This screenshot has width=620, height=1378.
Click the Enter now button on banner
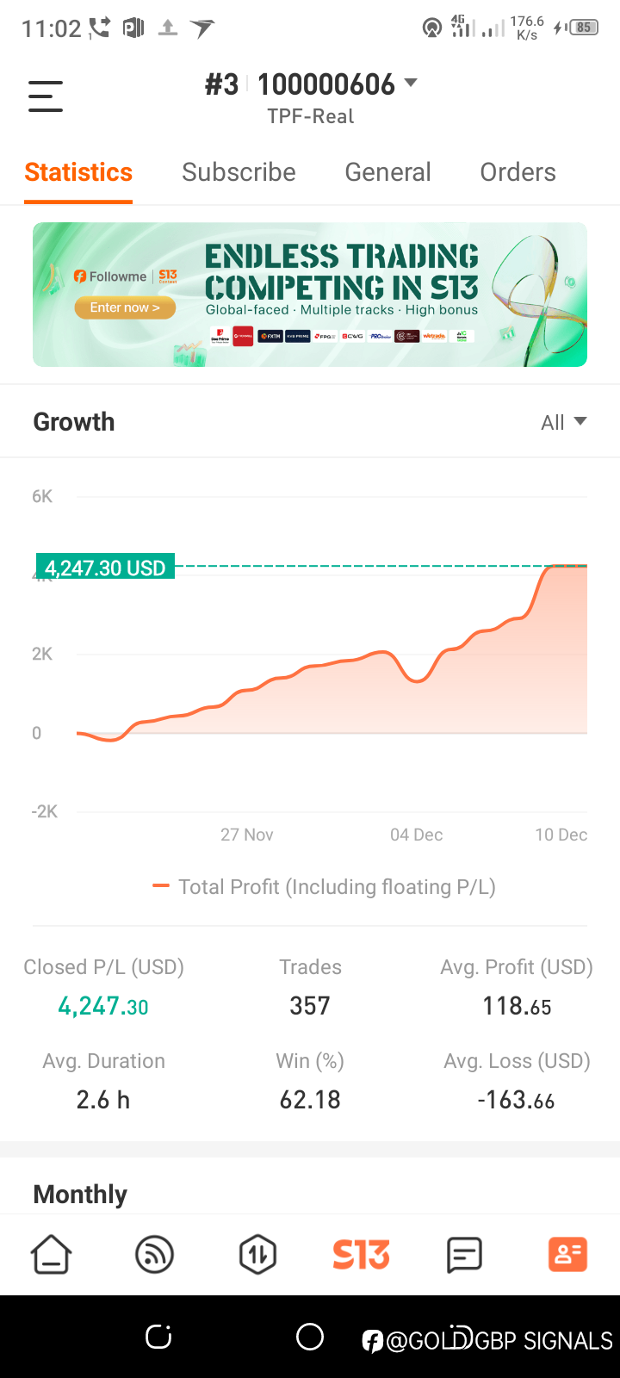tap(125, 307)
